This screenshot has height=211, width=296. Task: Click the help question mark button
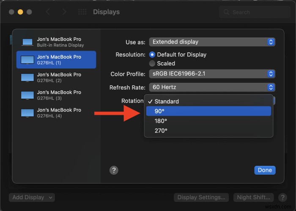[114, 170]
